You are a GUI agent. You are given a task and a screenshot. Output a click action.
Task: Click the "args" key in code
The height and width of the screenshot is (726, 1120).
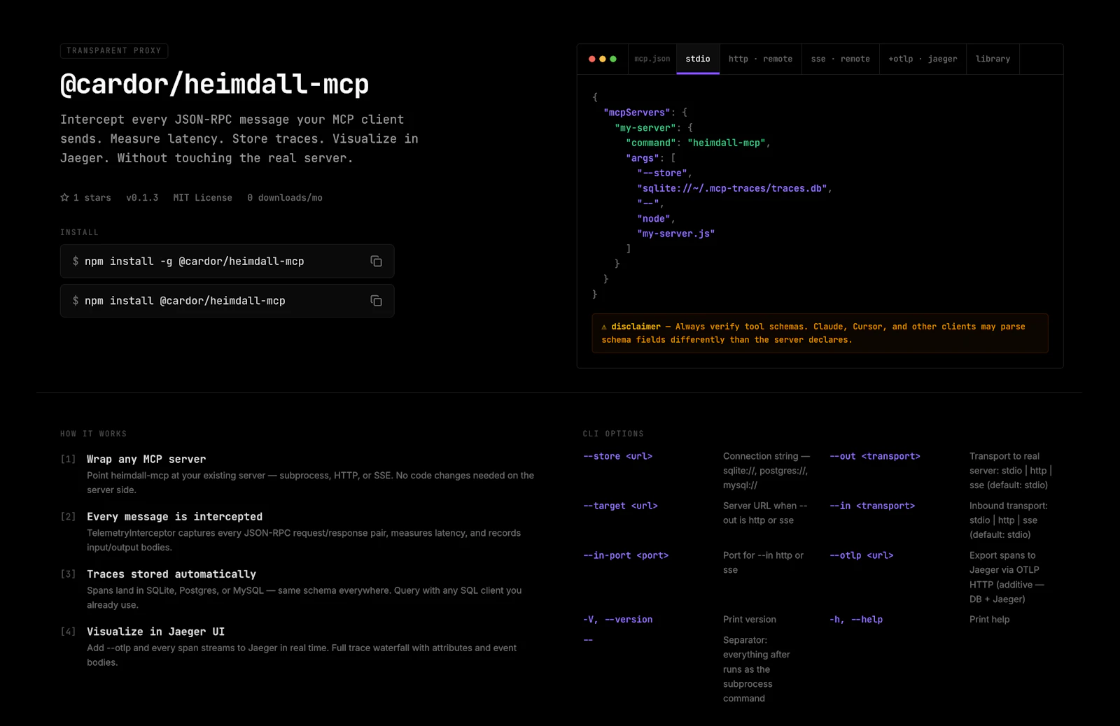tap(643, 158)
